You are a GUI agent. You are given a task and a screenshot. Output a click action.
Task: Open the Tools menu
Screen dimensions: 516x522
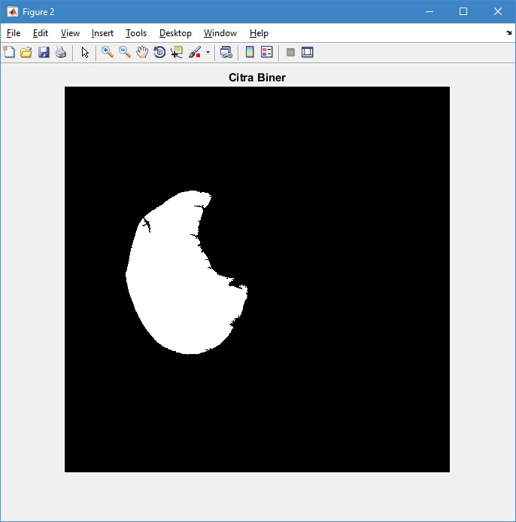click(x=136, y=33)
